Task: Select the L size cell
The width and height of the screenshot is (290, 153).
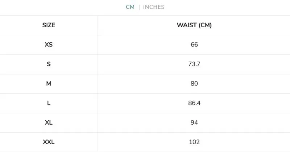Action: click(49, 103)
